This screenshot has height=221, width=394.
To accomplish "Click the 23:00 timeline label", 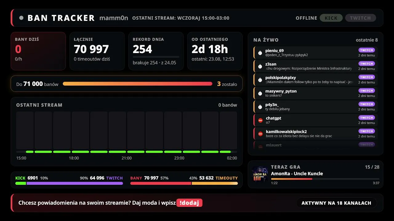I will coord(179,158).
